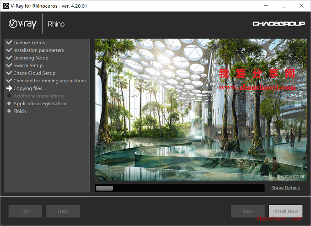Click the arrow icon beside Copying files
This screenshot has height=226, width=311.
coord(9,88)
